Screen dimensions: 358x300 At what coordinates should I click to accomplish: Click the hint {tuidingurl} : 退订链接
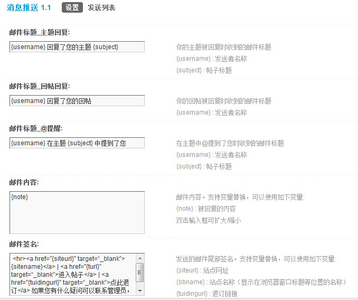click(207, 294)
